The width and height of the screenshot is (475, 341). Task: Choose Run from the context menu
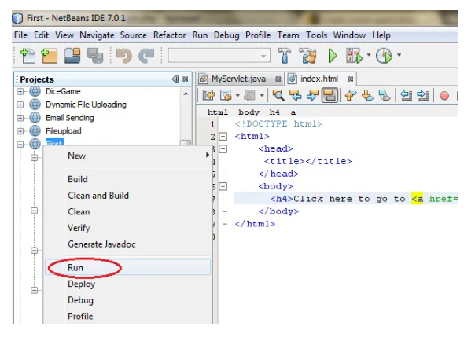coord(75,268)
